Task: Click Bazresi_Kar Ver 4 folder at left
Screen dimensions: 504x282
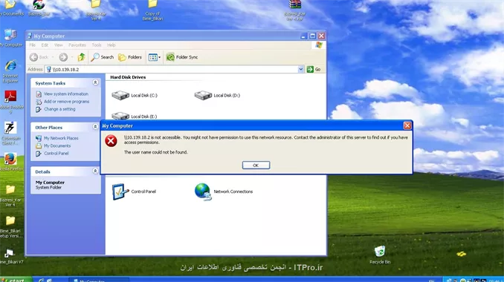Action: point(10,196)
